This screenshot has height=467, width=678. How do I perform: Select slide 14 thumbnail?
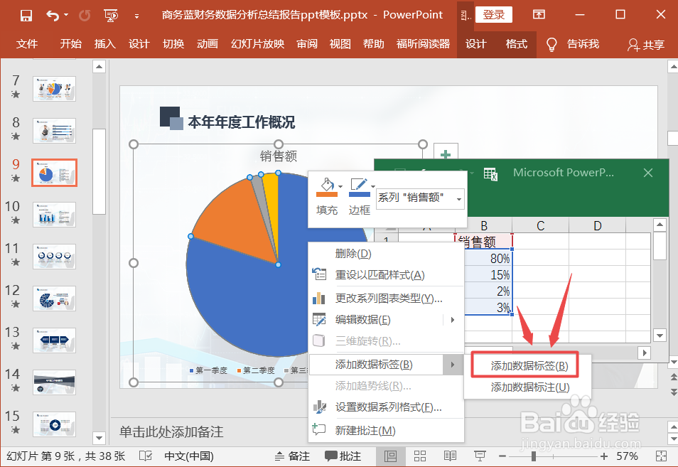pyautogui.click(x=54, y=382)
